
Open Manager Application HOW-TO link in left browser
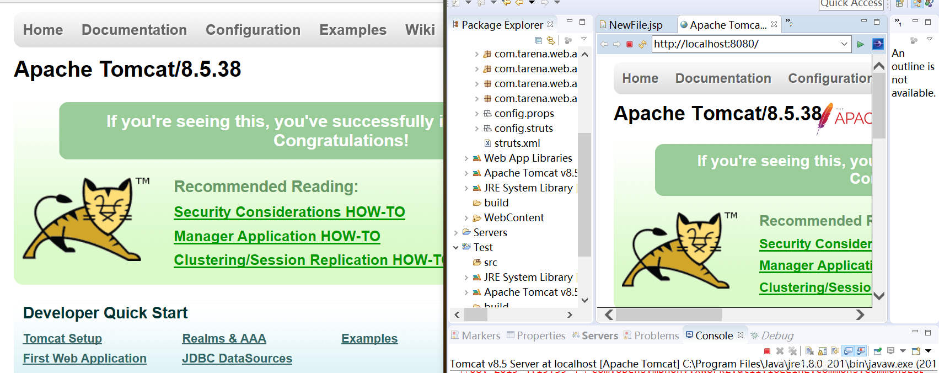coord(277,236)
